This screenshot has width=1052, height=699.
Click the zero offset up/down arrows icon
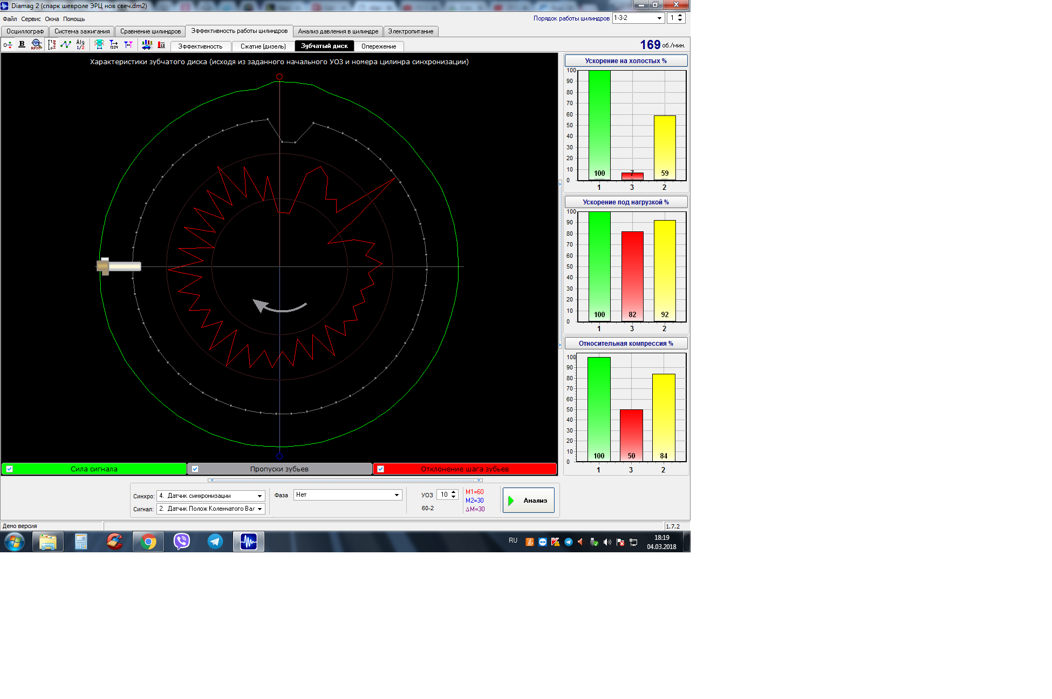[8, 45]
